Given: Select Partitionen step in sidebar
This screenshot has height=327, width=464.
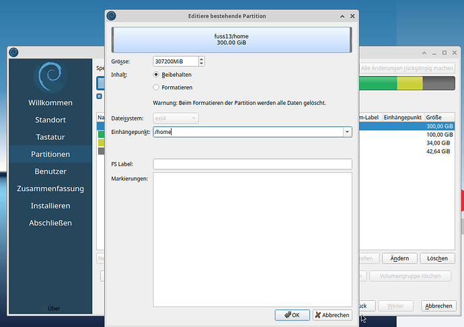Looking at the screenshot, I should point(50,154).
